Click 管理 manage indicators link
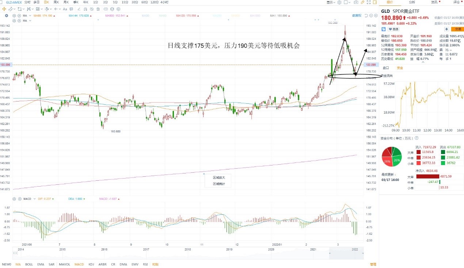The height and width of the screenshot is (268, 464). [x=373, y=264]
